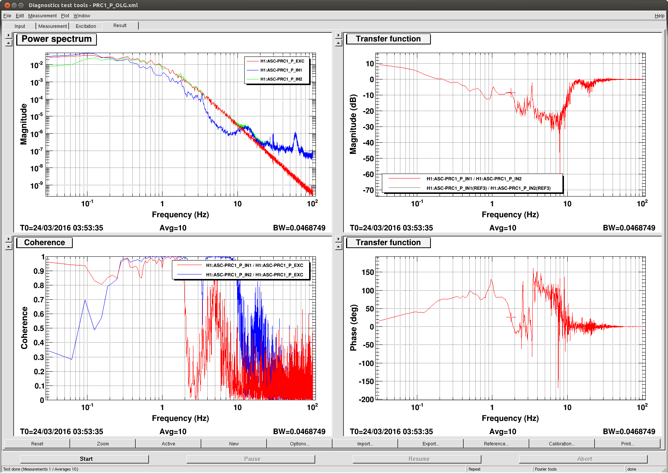This screenshot has width=668, height=474.
Task: Click the Print button
Action: coord(627,444)
